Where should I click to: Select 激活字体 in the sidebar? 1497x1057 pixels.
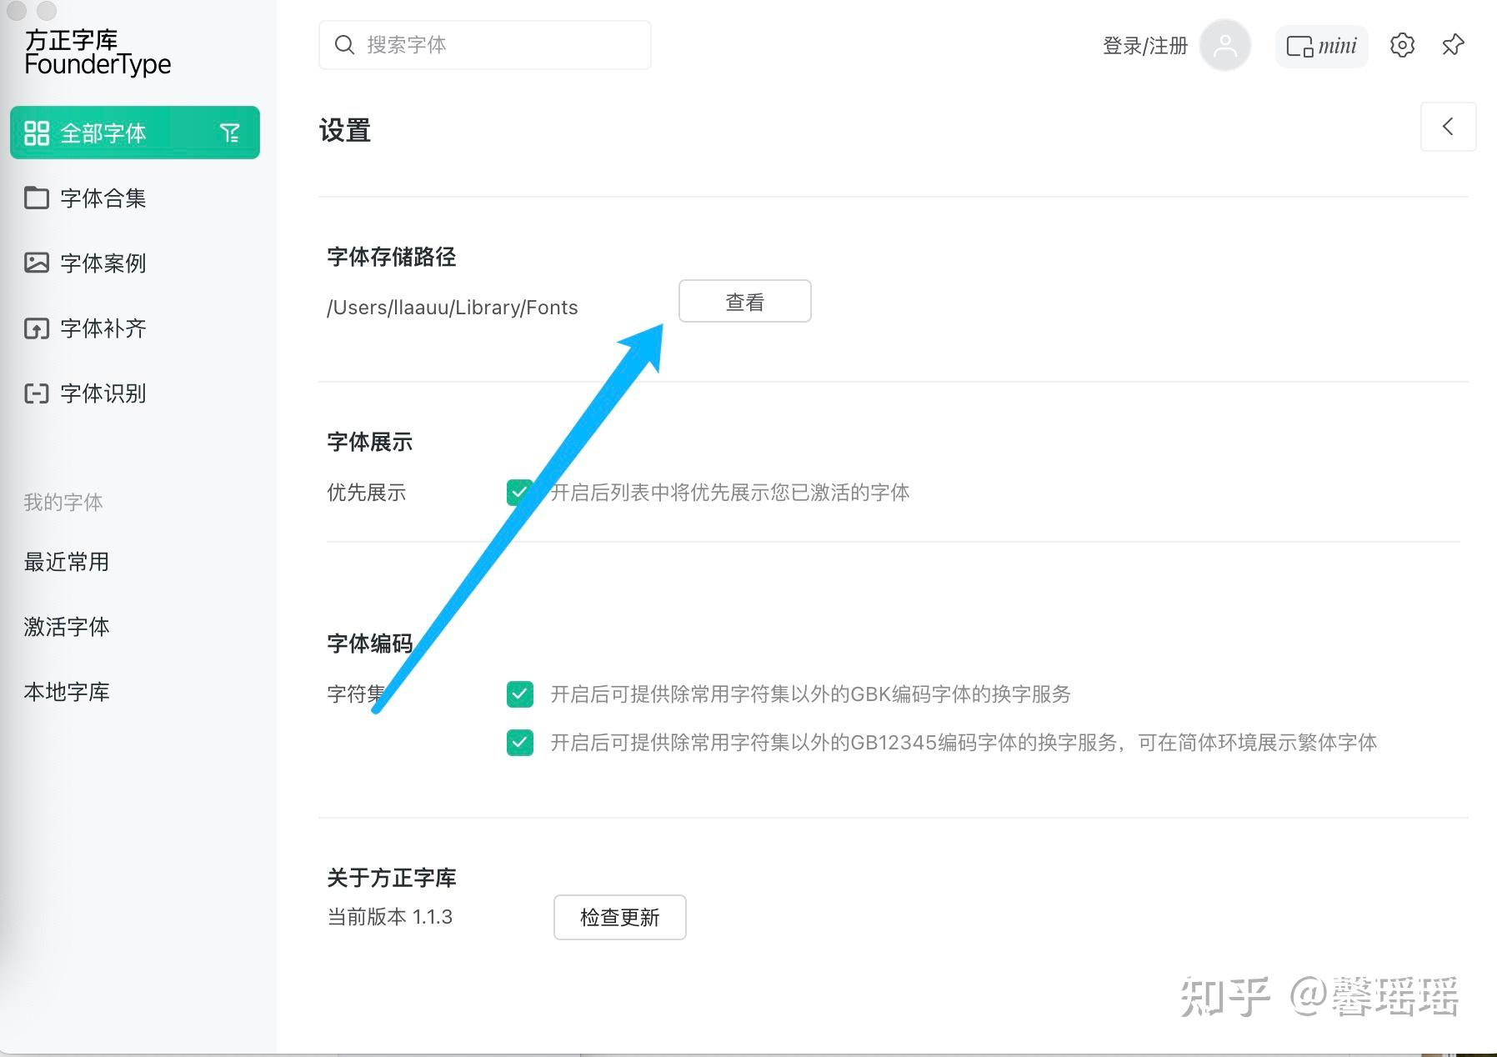coord(67,627)
